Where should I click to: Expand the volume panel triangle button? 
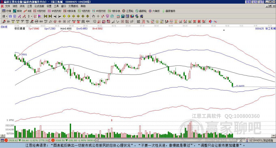coord(2,136)
